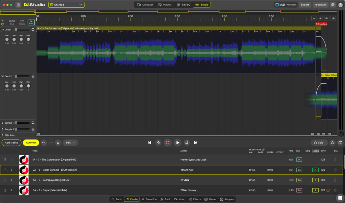Delete track 4 Freya
The image size is (345, 203).
[335, 190]
